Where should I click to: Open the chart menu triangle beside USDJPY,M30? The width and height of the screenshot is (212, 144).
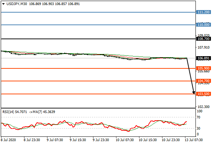tap(4, 4)
